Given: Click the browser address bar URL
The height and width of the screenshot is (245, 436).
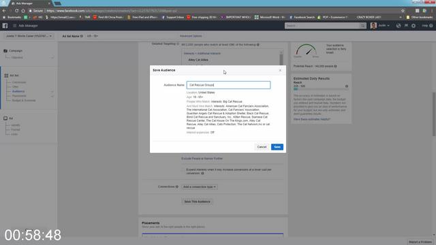Looking at the screenshot, I should 112,11.
